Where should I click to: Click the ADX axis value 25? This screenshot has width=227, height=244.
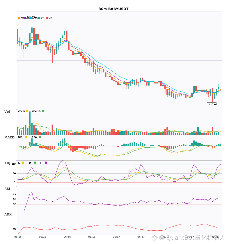pyautogui.click(x=14, y=229)
